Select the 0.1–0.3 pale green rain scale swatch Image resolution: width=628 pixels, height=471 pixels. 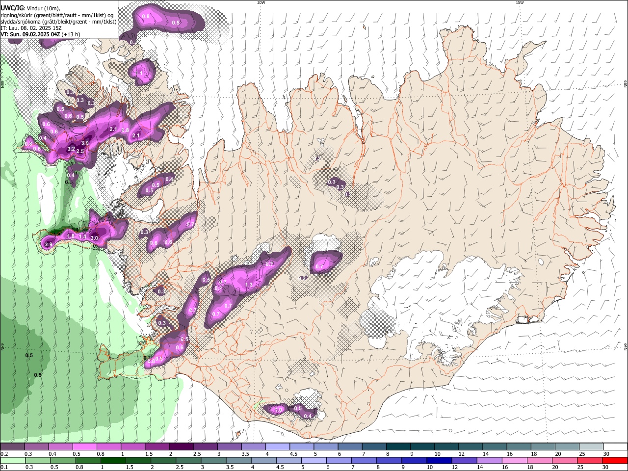(x=13, y=460)
